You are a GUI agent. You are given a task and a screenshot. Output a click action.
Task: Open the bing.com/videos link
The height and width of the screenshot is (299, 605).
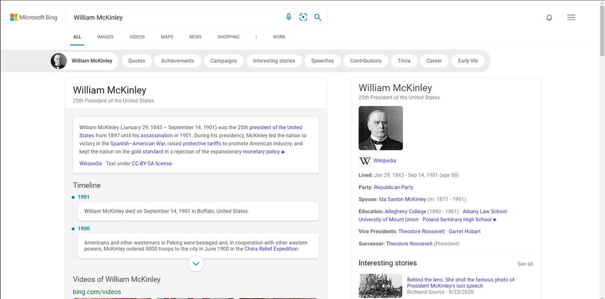pyautogui.click(x=97, y=292)
